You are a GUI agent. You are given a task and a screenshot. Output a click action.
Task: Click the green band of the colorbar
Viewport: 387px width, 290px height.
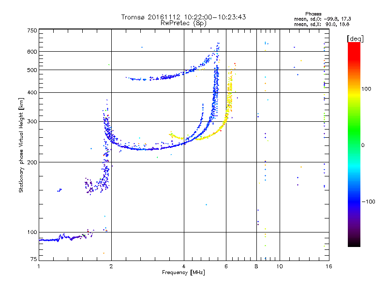click(354, 130)
